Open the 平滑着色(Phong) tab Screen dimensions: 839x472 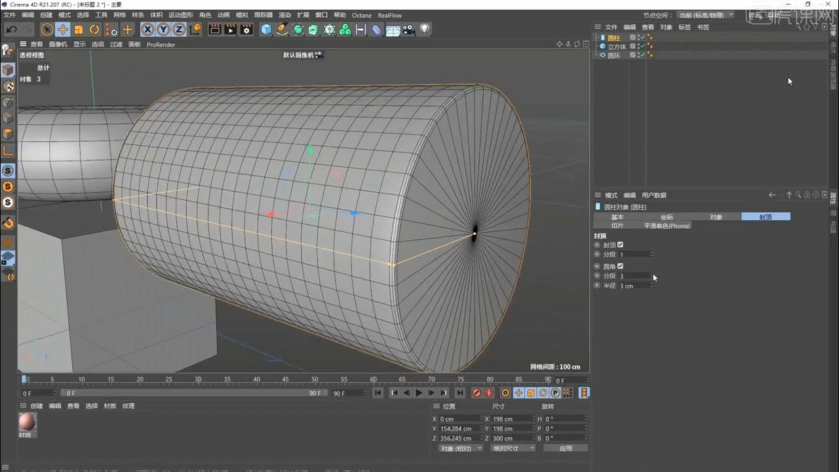[667, 225]
